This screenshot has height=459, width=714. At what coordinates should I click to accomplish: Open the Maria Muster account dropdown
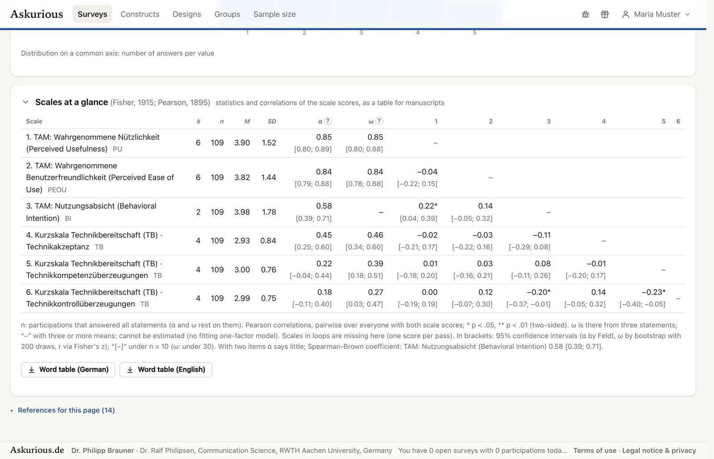pyautogui.click(x=656, y=14)
